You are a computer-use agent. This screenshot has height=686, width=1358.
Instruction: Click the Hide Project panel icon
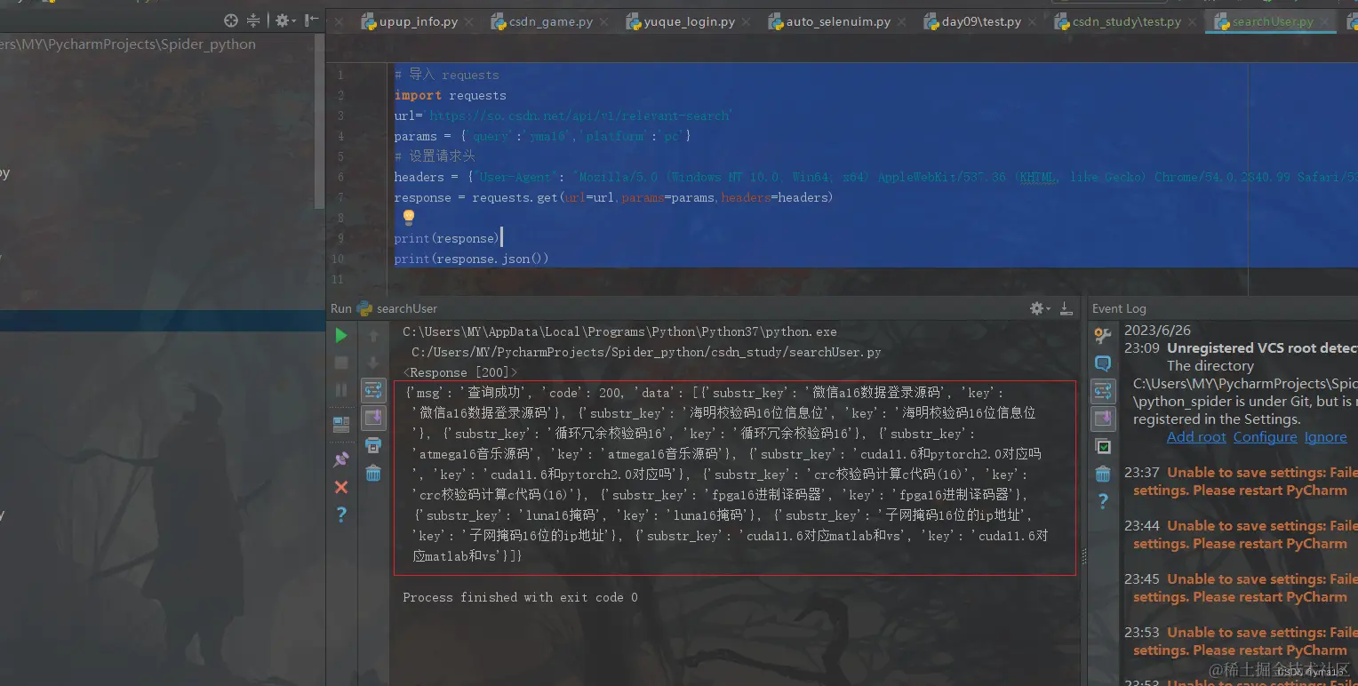point(311,20)
